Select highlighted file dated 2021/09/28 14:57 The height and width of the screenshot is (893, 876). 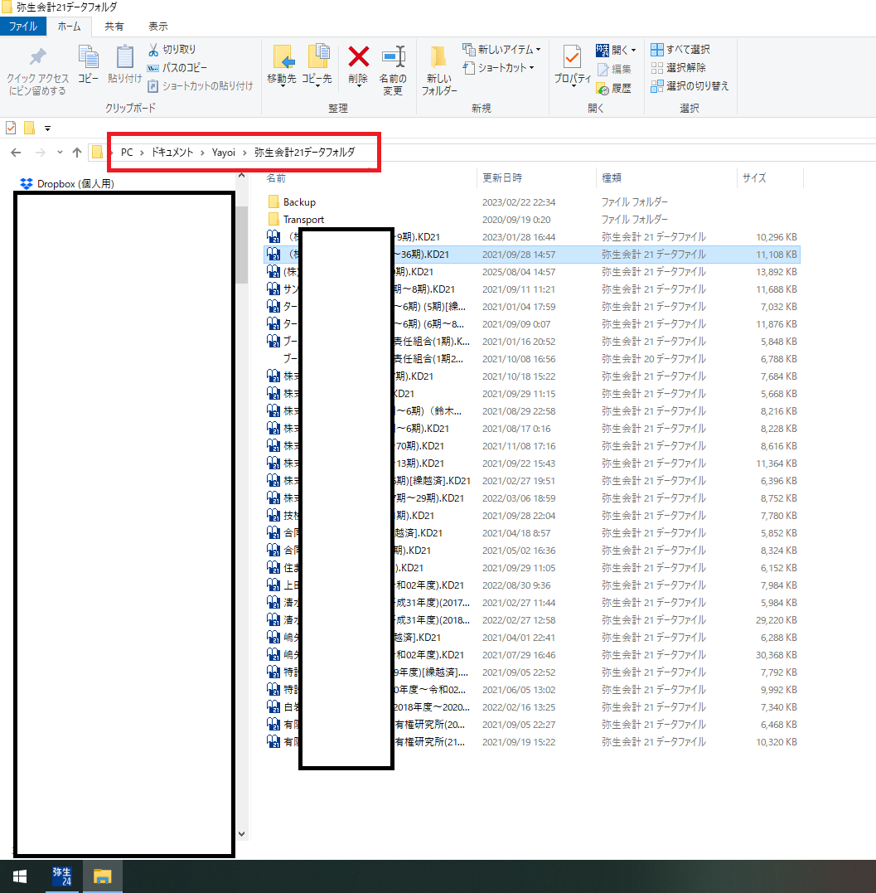coord(532,255)
